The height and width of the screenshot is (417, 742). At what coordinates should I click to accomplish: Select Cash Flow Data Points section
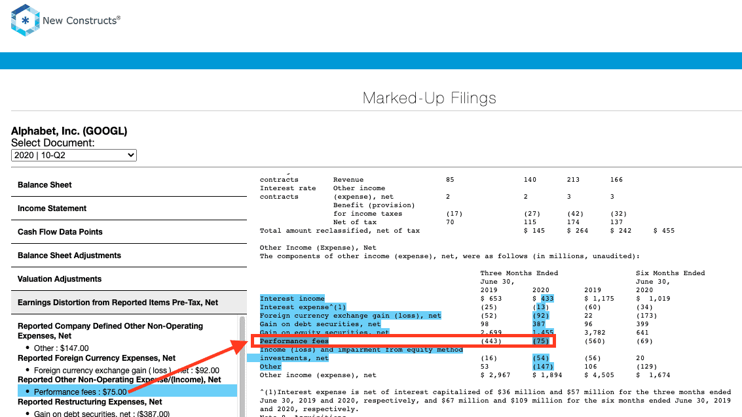tap(129, 232)
